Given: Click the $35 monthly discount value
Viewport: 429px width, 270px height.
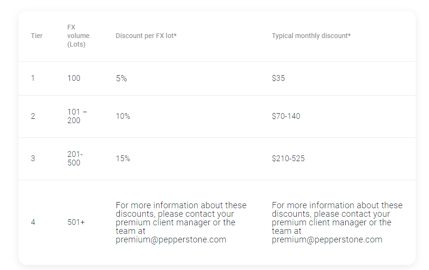Looking at the screenshot, I should tap(278, 78).
